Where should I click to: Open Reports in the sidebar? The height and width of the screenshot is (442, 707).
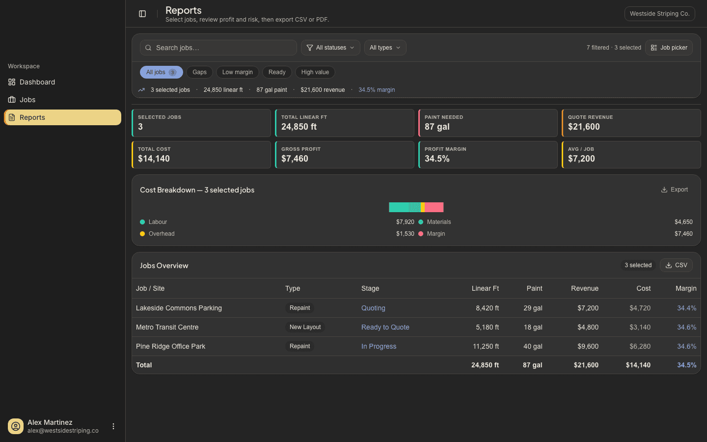click(62, 117)
